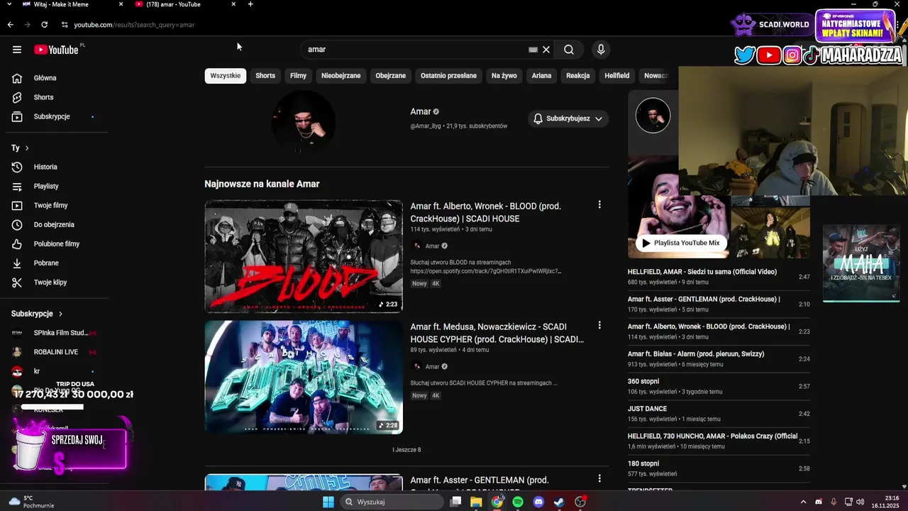Show more via '+ Jeszcze 8'
The image size is (908, 511).
point(406,450)
